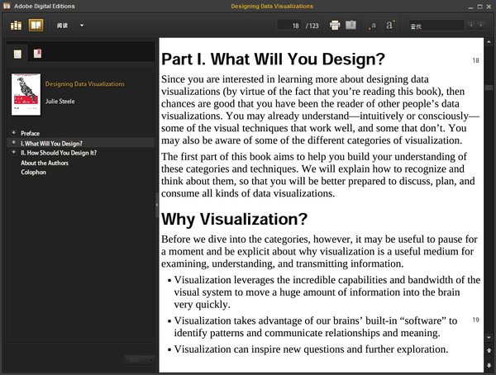
Task: Open the table of contents tab
Action: click(17, 55)
